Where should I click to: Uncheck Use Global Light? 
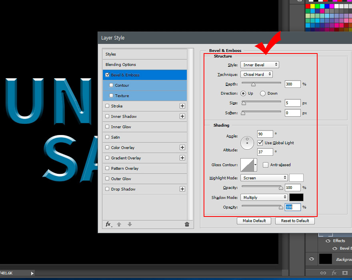coord(260,143)
